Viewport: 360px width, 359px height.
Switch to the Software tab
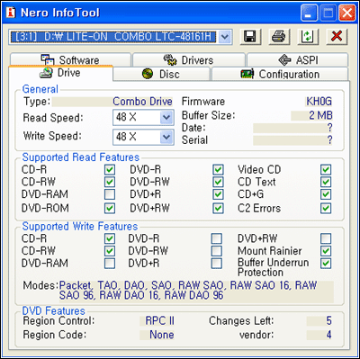(70, 60)
